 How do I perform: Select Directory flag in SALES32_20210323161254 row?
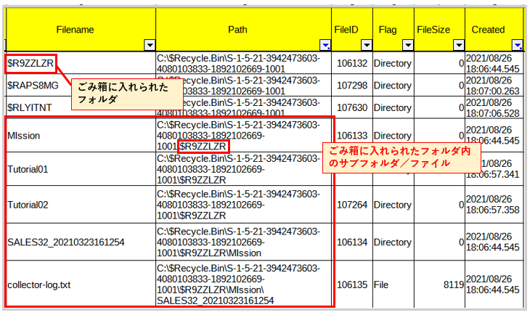pos(394,242)
